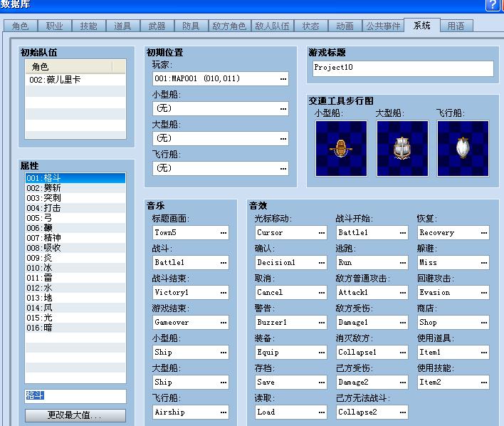
Task: Open Save sound effect selector
Action: [x=322, y=383]
